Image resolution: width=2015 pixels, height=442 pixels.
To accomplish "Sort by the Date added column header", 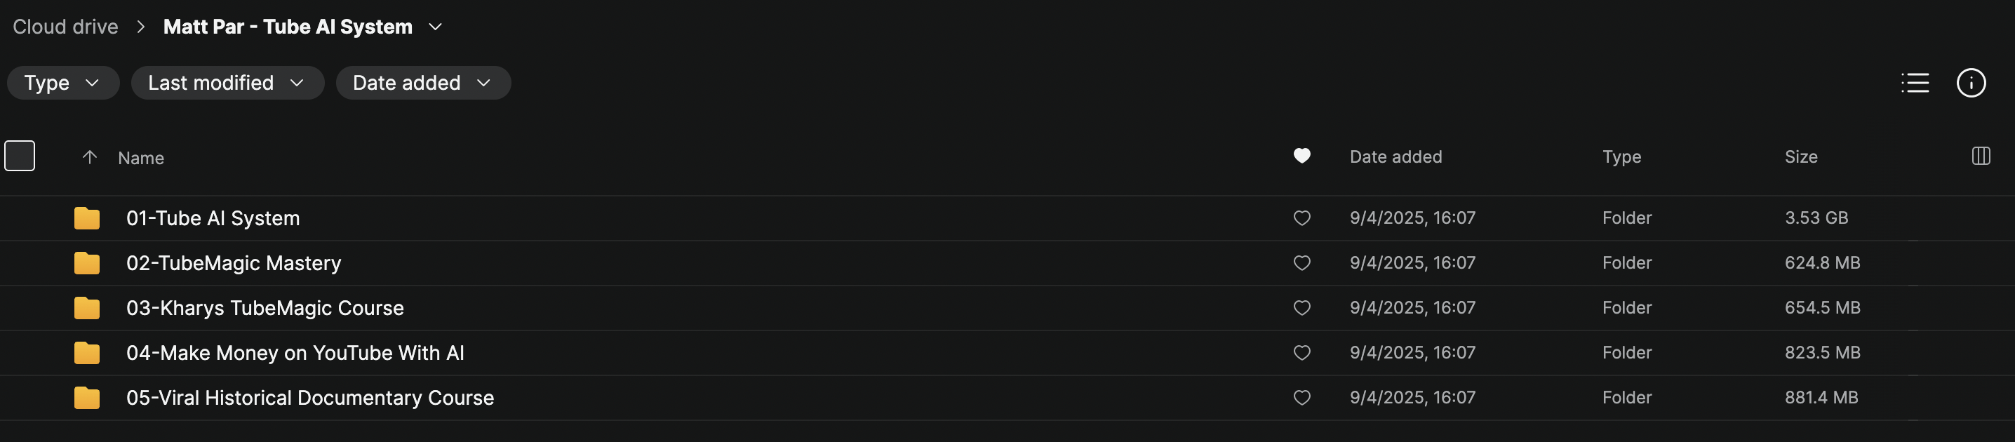I will (x=1395, y=157).
